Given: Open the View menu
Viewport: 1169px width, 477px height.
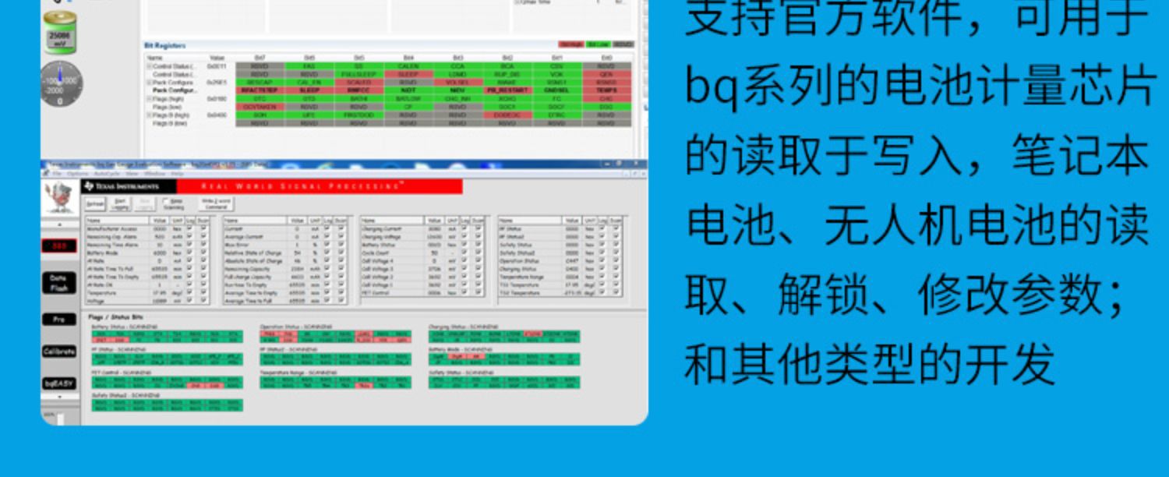Looking at the screenshot, I should 132,174.
